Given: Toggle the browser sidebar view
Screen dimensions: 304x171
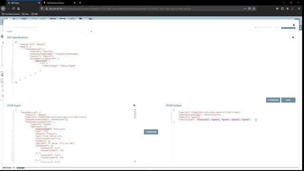Looking at the screenshot, I should [x=283, y=9].
